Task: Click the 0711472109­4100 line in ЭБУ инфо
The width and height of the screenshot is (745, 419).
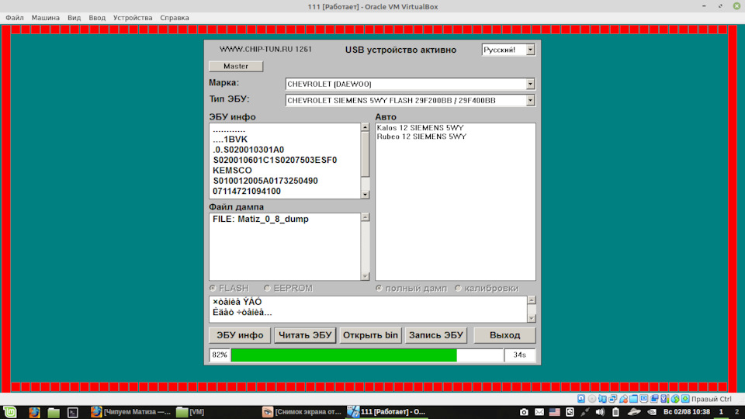Action: 247,191
